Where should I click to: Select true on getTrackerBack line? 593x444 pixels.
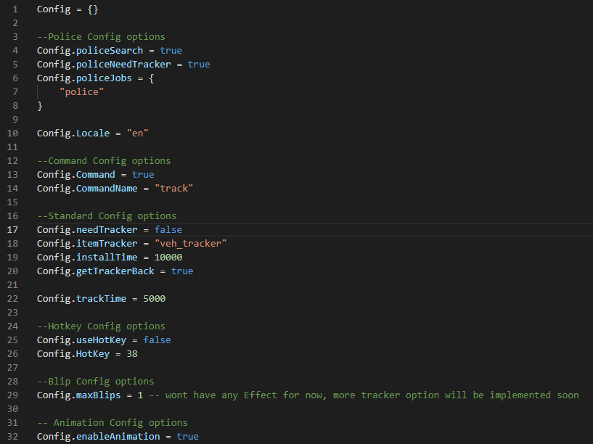coord(182,271)
